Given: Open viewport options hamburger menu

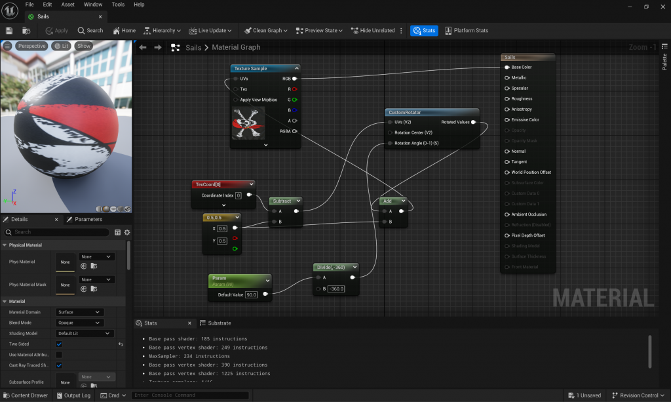Looking at the screenshot, I should pos(7,46).
